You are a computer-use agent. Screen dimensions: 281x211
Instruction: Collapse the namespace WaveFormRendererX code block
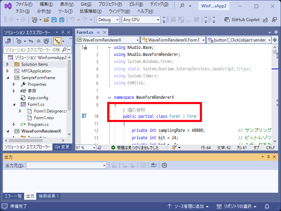tap(109, 97)
